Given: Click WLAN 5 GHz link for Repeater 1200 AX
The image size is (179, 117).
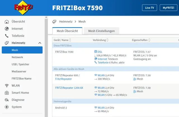Looking at the screenshot, I should tap(101, 95).
